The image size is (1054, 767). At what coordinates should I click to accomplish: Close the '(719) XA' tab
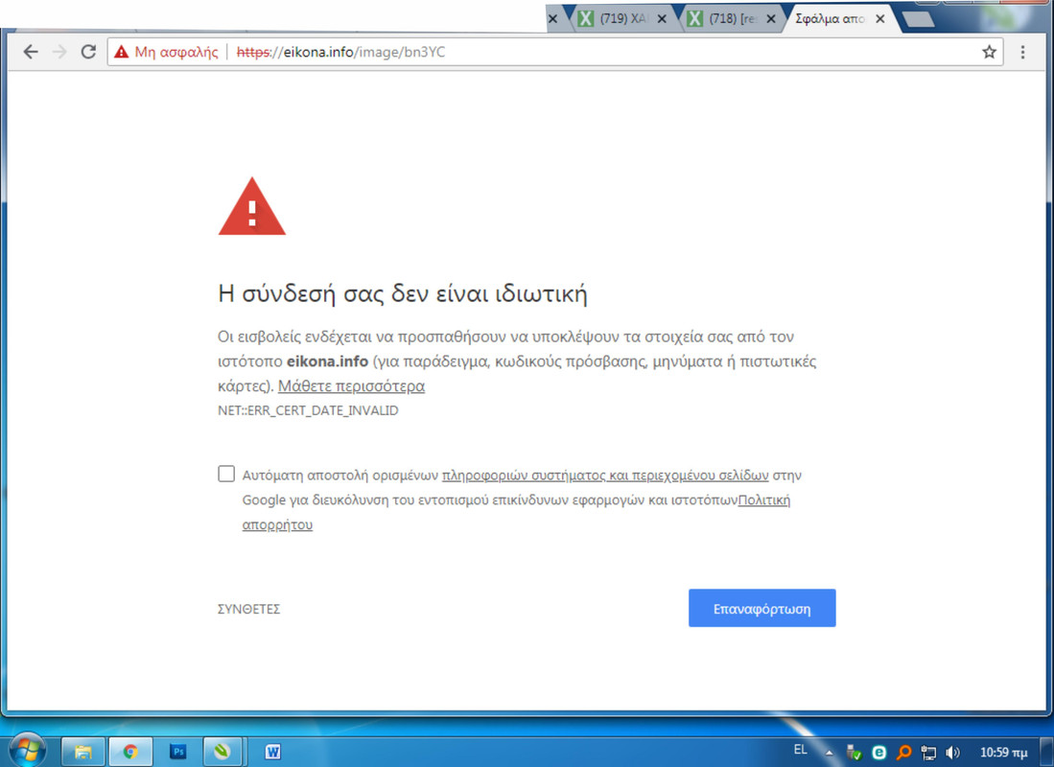(662, 19)
